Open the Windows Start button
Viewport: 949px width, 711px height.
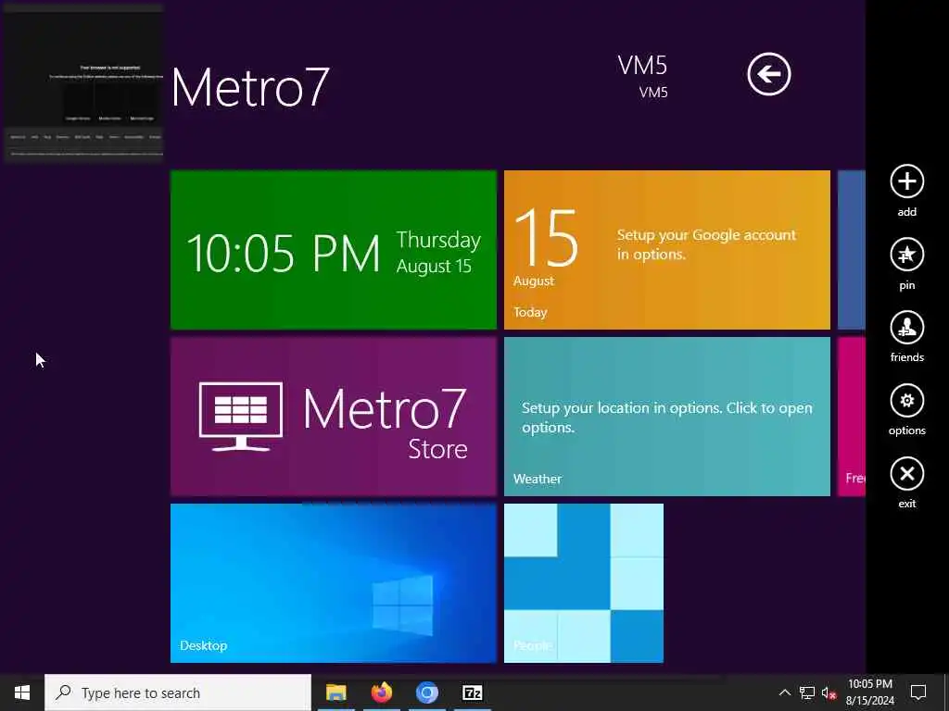point(22,692)
